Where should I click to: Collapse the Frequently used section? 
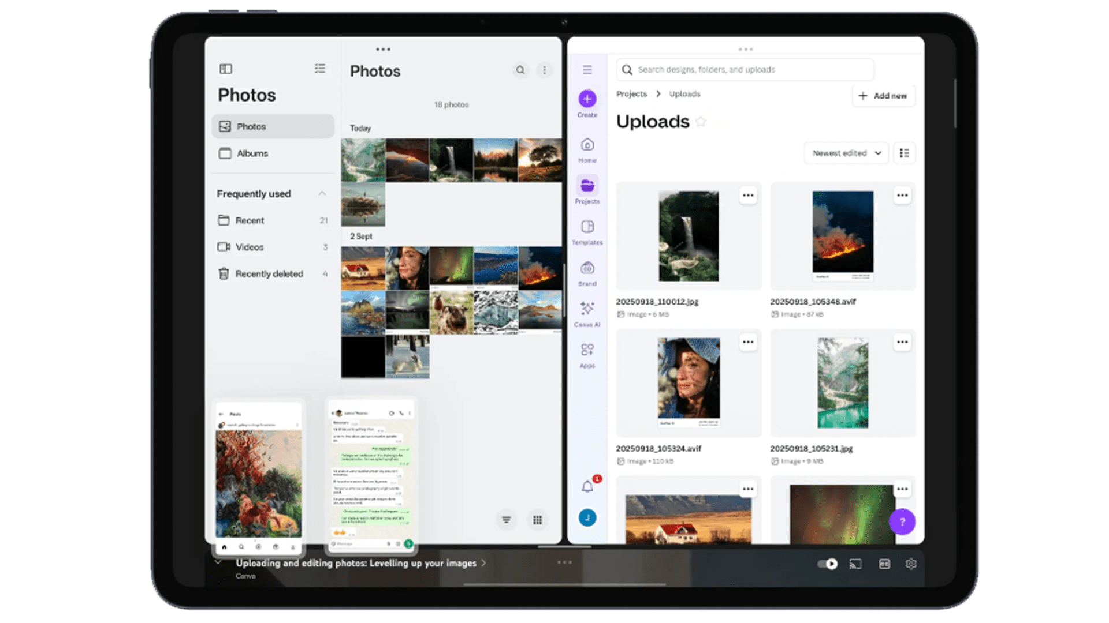(x=322, y=194)
